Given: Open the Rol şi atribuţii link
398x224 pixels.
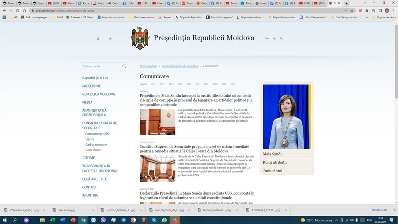Looking at the screenshot, I should point(275,162).
